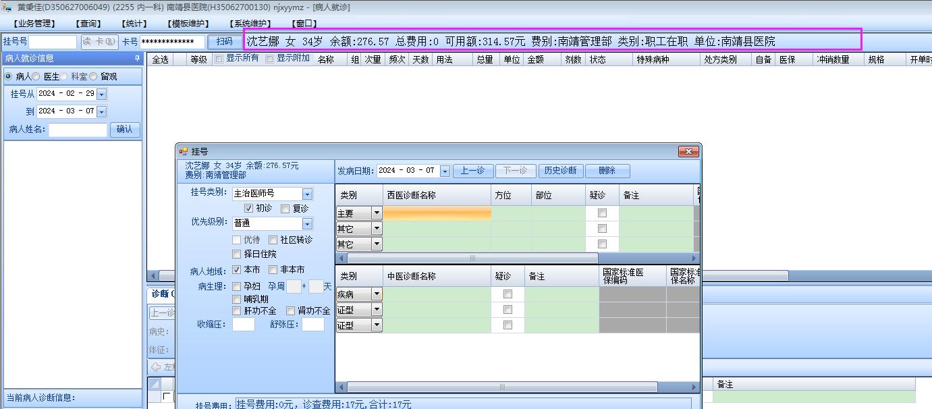Click the 确认 button beside patient name
This screenshot has width=932, height=409.
coord(125,130)
